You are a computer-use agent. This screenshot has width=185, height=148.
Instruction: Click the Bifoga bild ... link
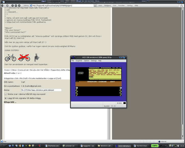[10, 102]
